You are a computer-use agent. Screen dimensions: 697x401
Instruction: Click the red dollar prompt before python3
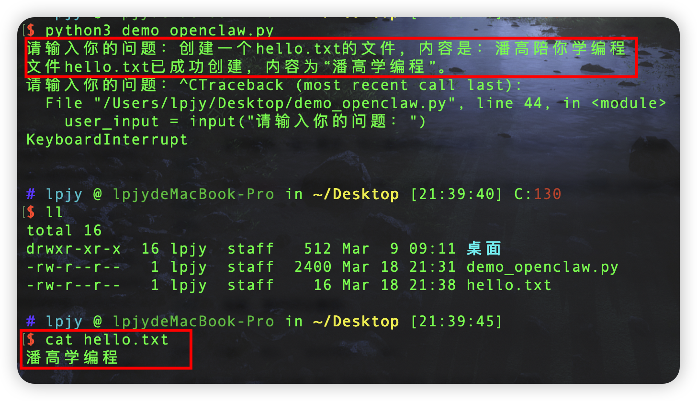31,31
